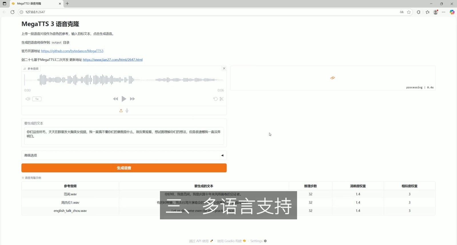Click the 推理步数 column header
Image resolution: width=457 pixels, height=245 pixels.
pos(310,186)
